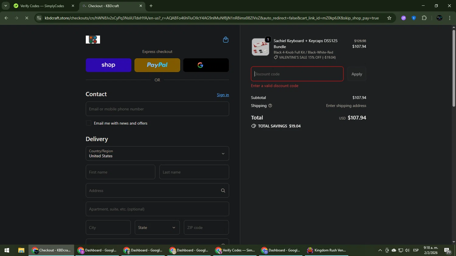The image size is (456, 256).
Task: Click the address search magnifier icon
Action: [223, 190]
